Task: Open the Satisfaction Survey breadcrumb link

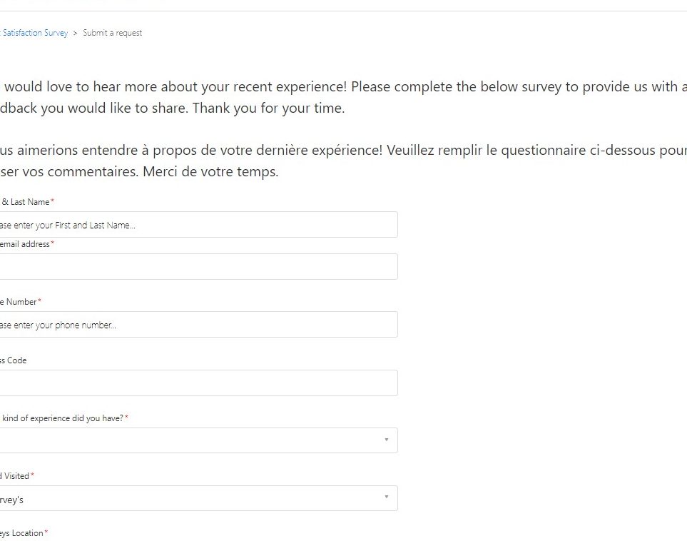Action: point(34,33)
